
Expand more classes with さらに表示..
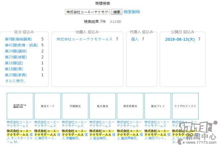click(x=15, y=81)
